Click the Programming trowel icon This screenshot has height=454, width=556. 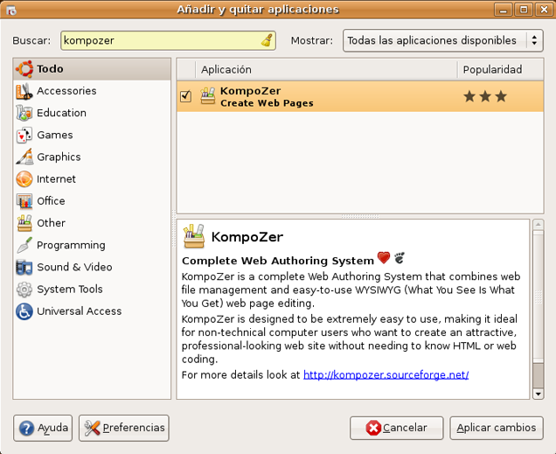click(x=24, y=245)
